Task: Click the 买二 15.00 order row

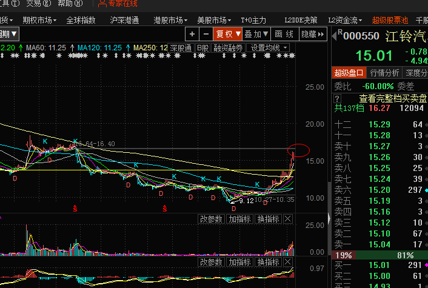Action: [x=380, y=276]
